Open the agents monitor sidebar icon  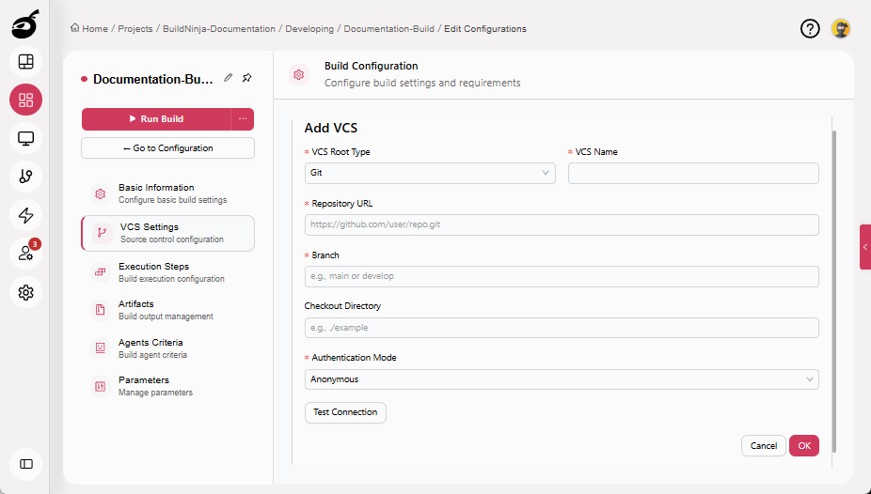coord(25,138)
